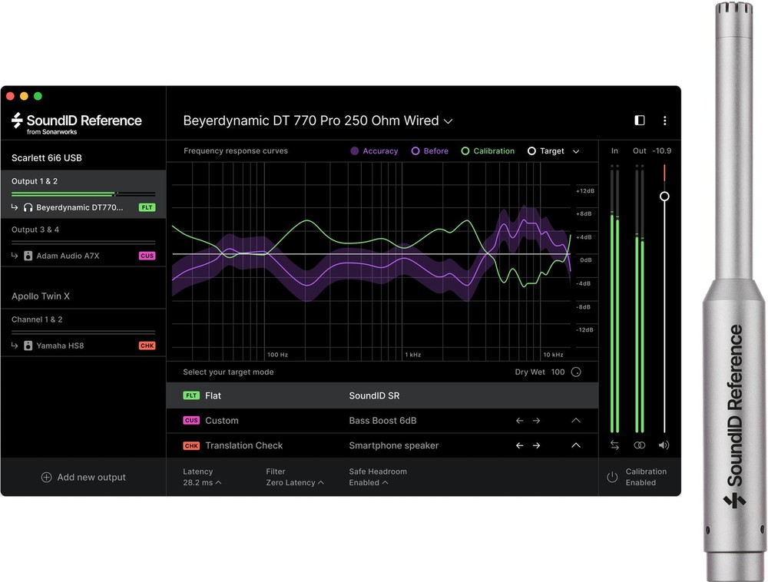Open the three-dot overflow menu top right
768x582 pixels.
(x=665, y=121)
